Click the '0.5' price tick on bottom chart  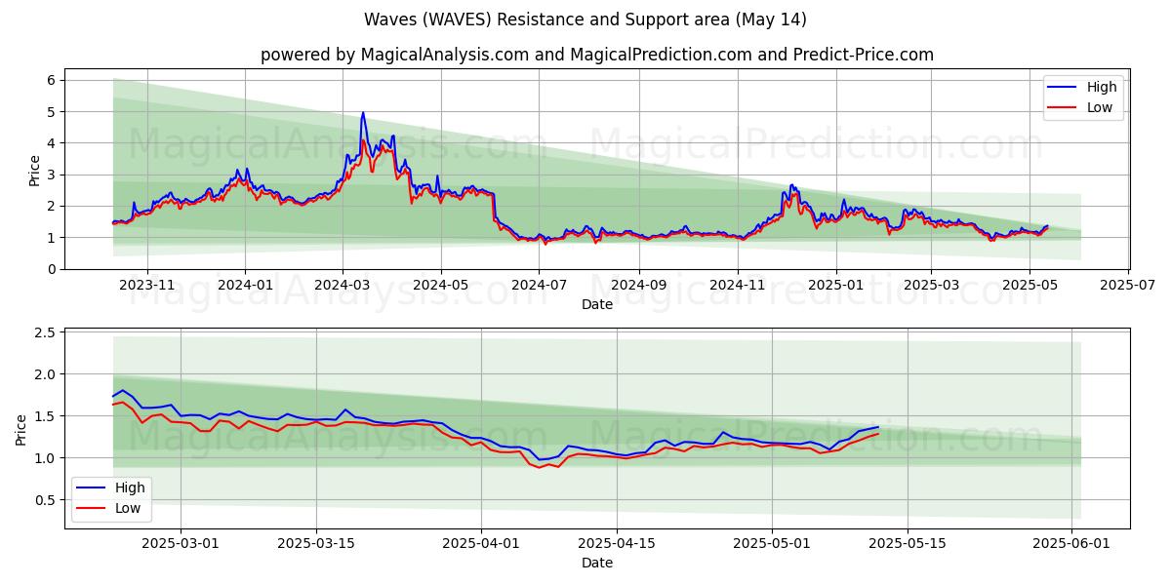coord(47,500)
